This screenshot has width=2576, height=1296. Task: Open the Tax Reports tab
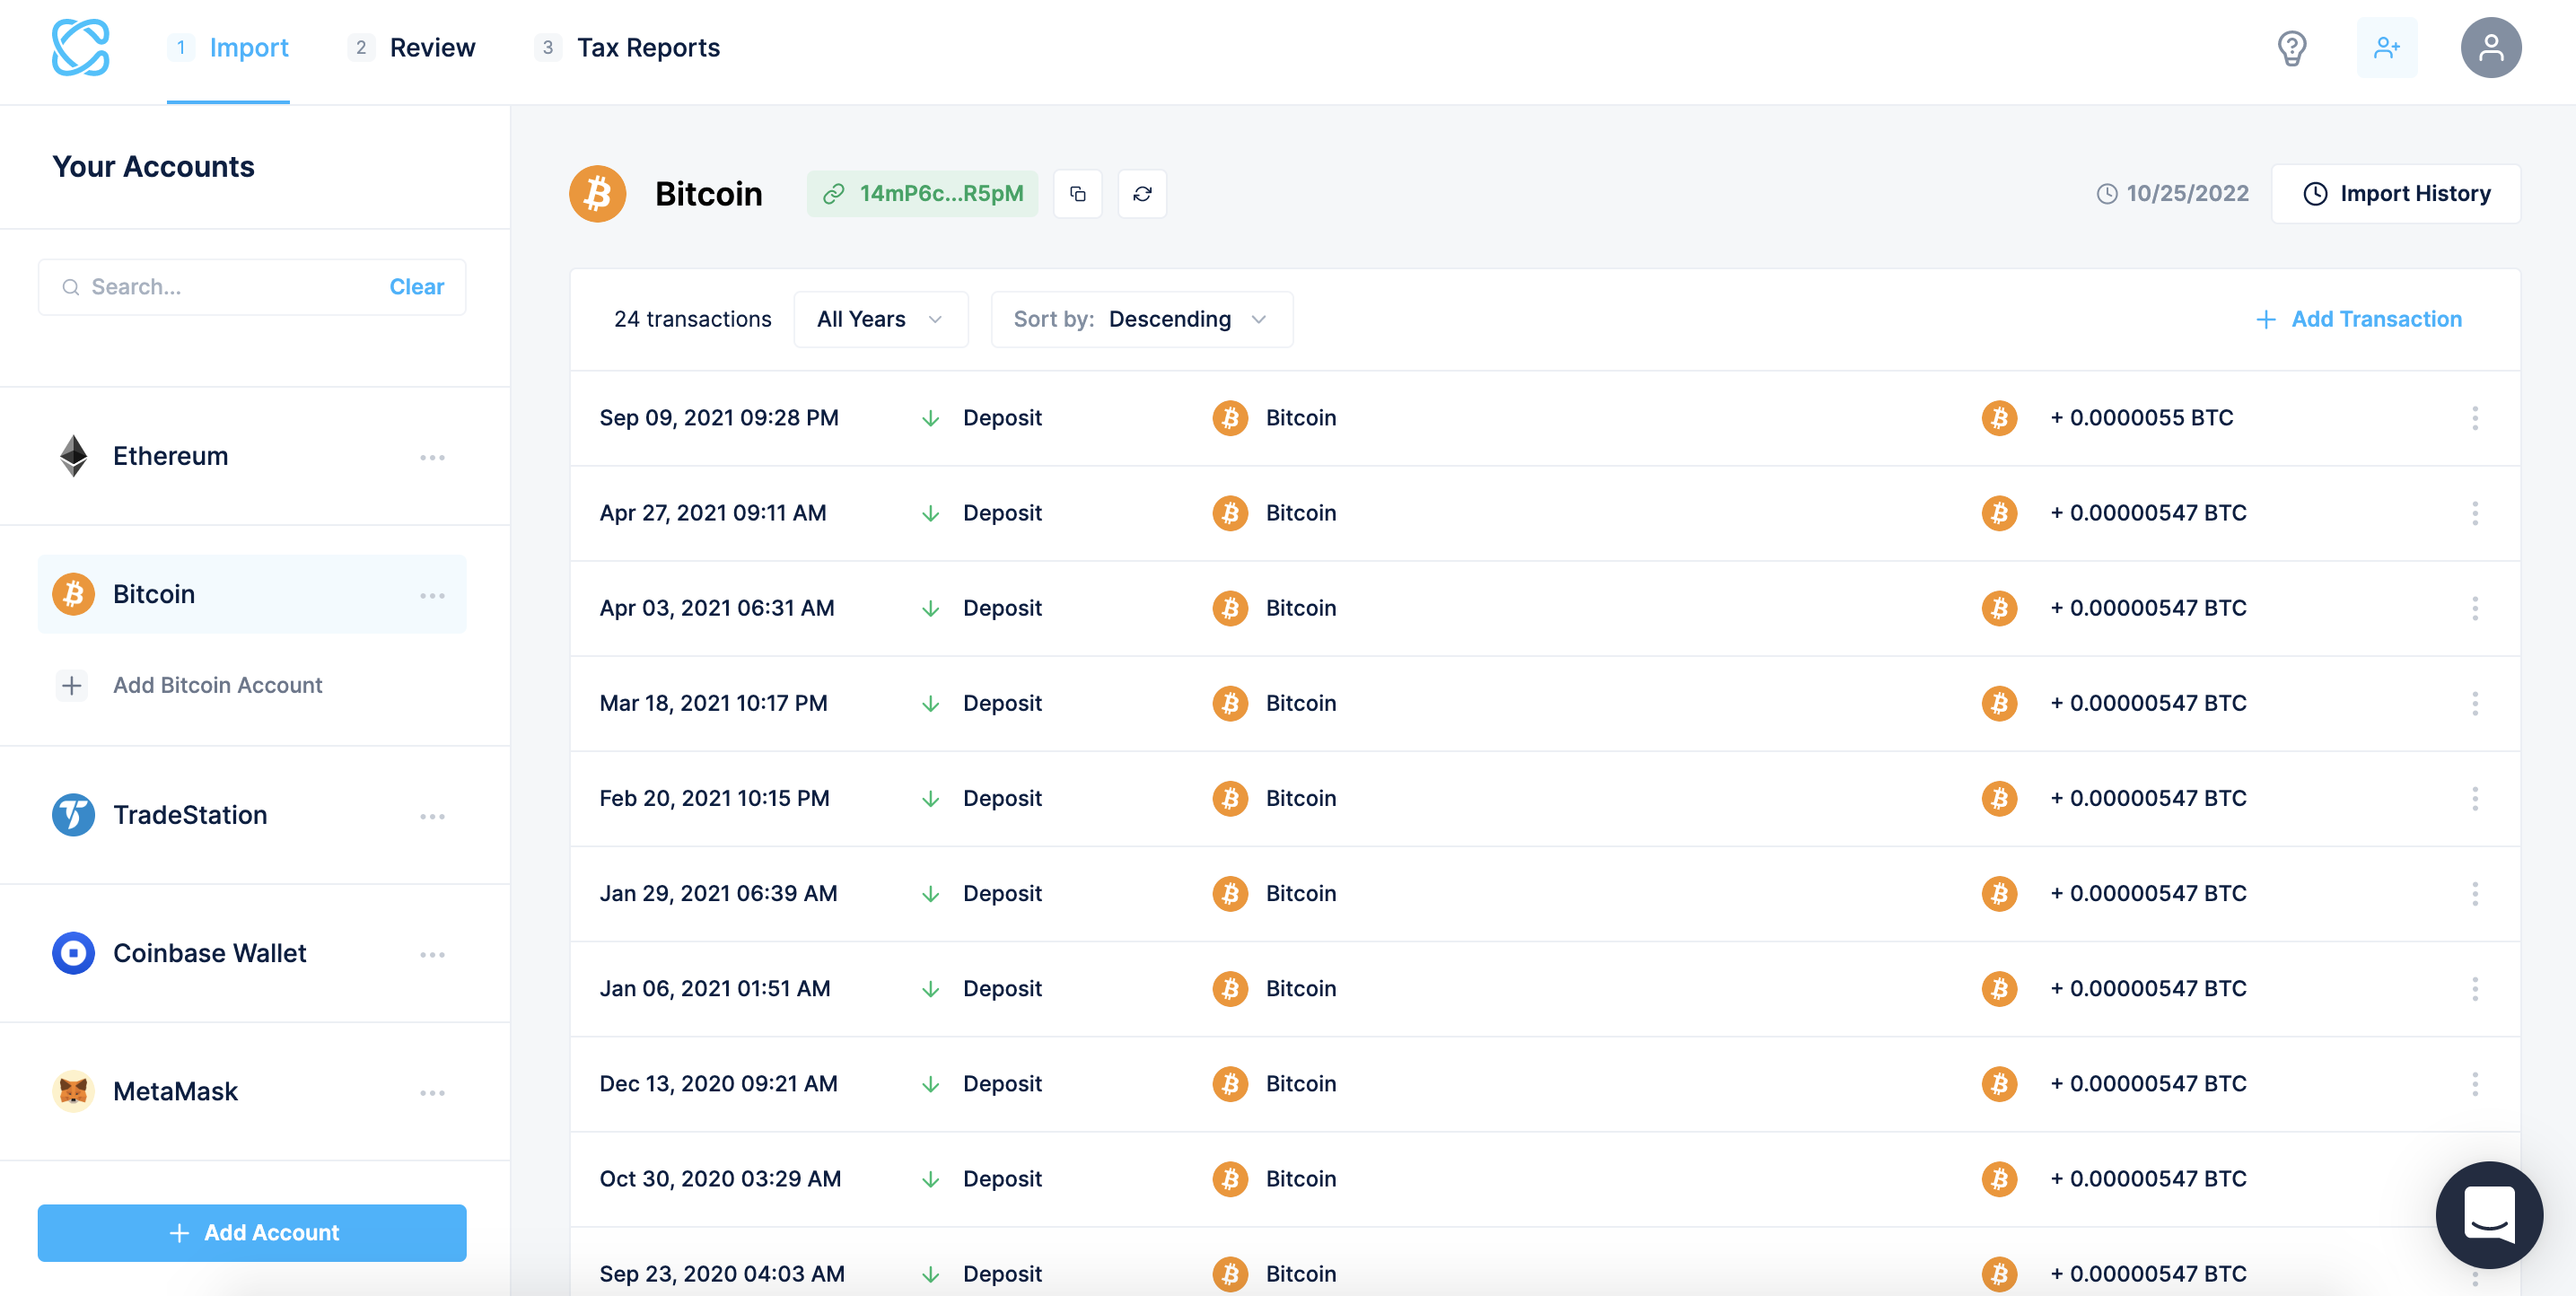[x=649, y=47]
